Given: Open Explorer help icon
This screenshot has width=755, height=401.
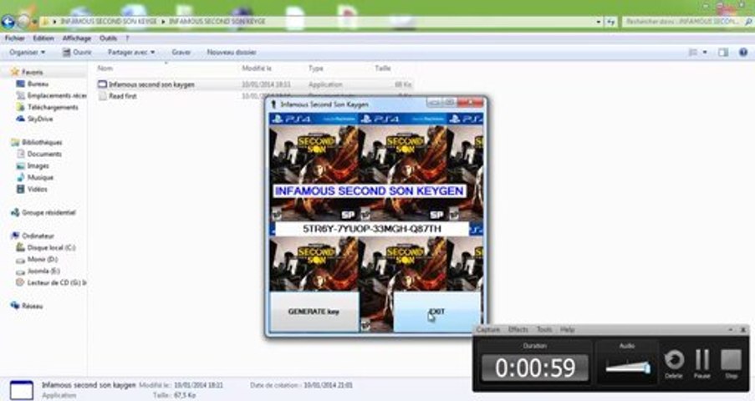Looking at the screenshot, I should [743, 52].
